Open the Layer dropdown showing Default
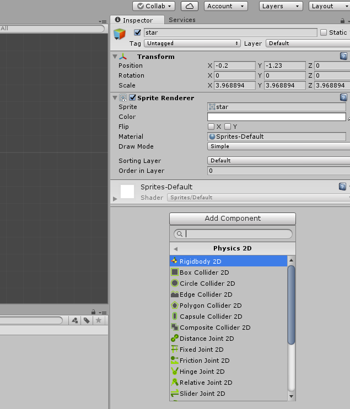This screenshot has height=409, width=350. pyautogui.click(x=308, y=43)
